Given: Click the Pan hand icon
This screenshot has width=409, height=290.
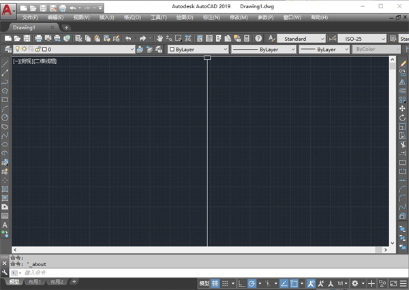Looking at the screenshot, I should click(160, 39).
